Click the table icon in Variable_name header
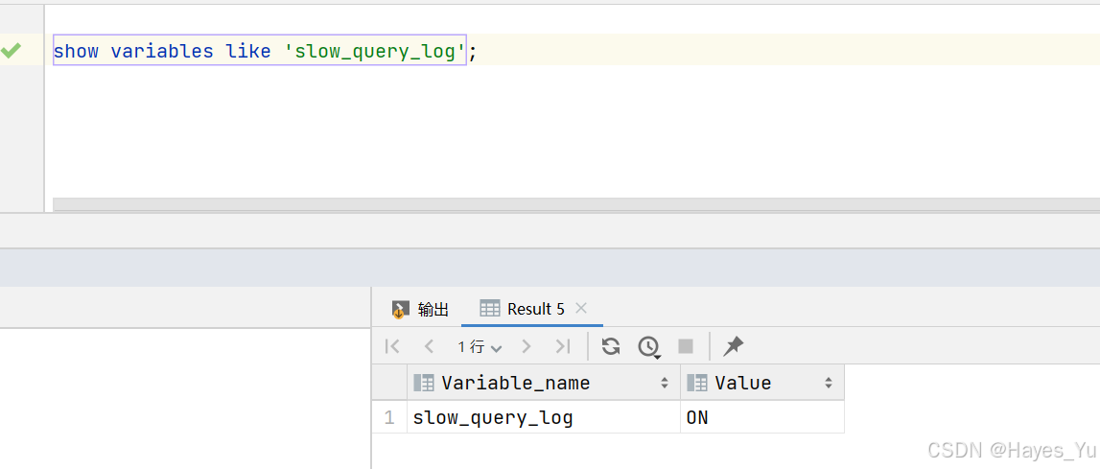Screen dimensions: 1100x469 pyautogui.click(x=424, y=383)
